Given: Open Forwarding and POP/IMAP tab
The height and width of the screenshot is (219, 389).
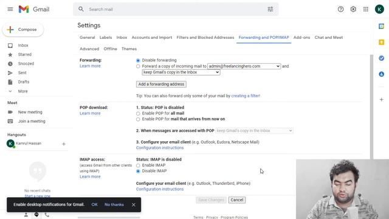Looking at the screenshot, I should pyautogui.click(x=264, y=38).
